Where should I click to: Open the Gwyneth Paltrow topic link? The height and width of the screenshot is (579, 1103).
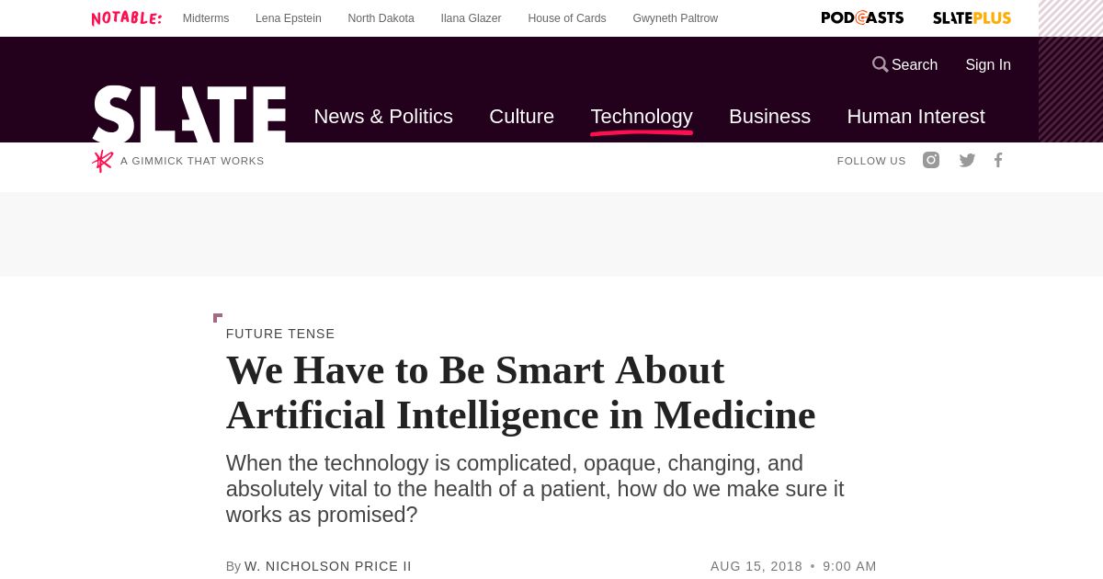pyautogui.click(x=676, y=18)
